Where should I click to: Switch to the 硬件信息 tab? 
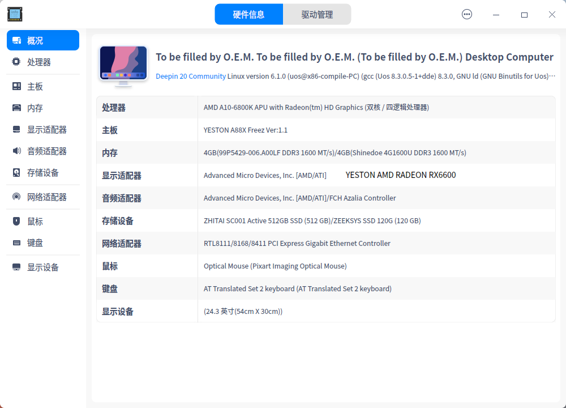click(248, 14)
